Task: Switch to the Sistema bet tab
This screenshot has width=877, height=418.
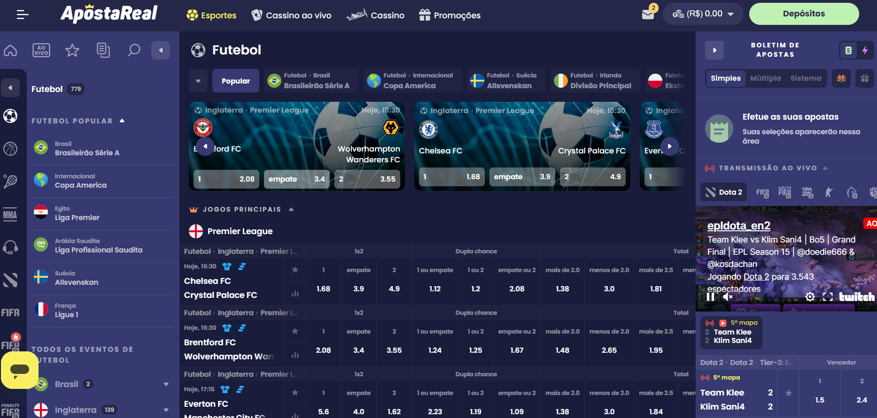Action: point(806,78)
